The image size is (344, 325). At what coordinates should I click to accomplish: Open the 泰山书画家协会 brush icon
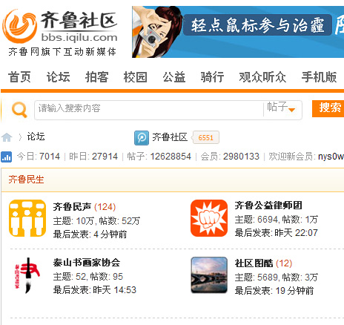(x=27, y=275)
